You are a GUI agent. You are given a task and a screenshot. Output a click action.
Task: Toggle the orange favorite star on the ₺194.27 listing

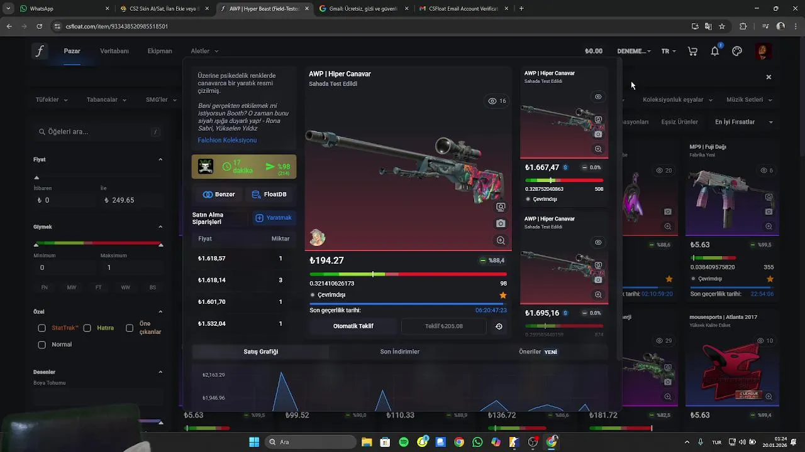click(x=502, y=295)
